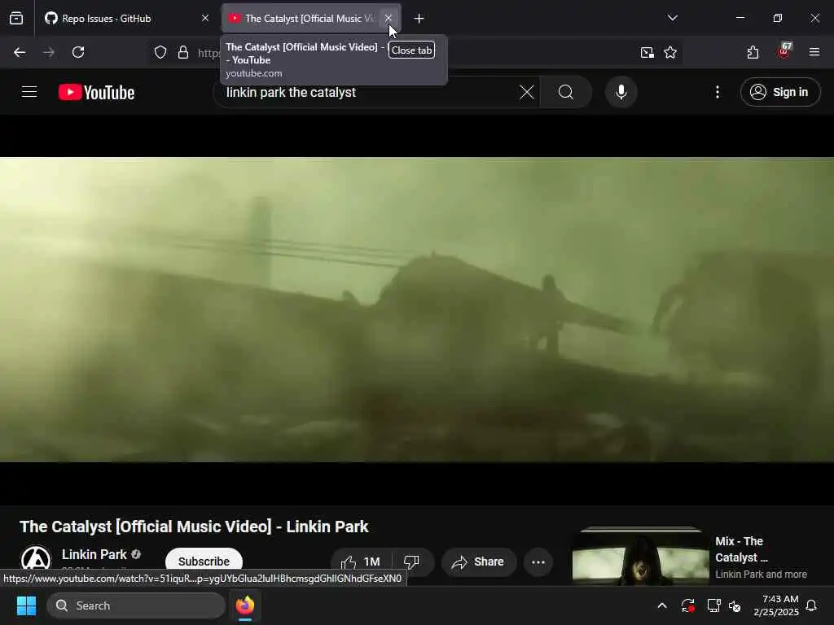This screenshot has width=834, height=625.
Task: Search with your voice microphone
Action: [x=621, y=92]
